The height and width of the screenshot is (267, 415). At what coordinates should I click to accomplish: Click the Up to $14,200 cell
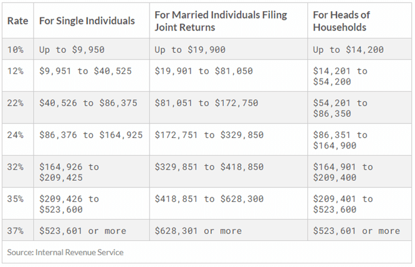348,50
